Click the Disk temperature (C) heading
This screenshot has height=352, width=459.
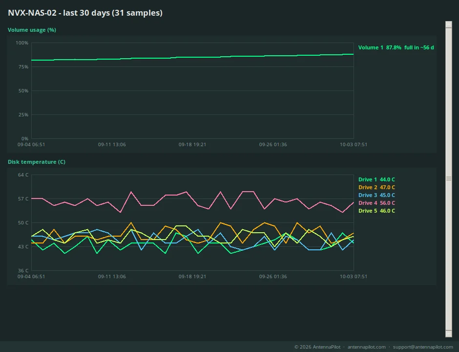[x=37, y=162]
